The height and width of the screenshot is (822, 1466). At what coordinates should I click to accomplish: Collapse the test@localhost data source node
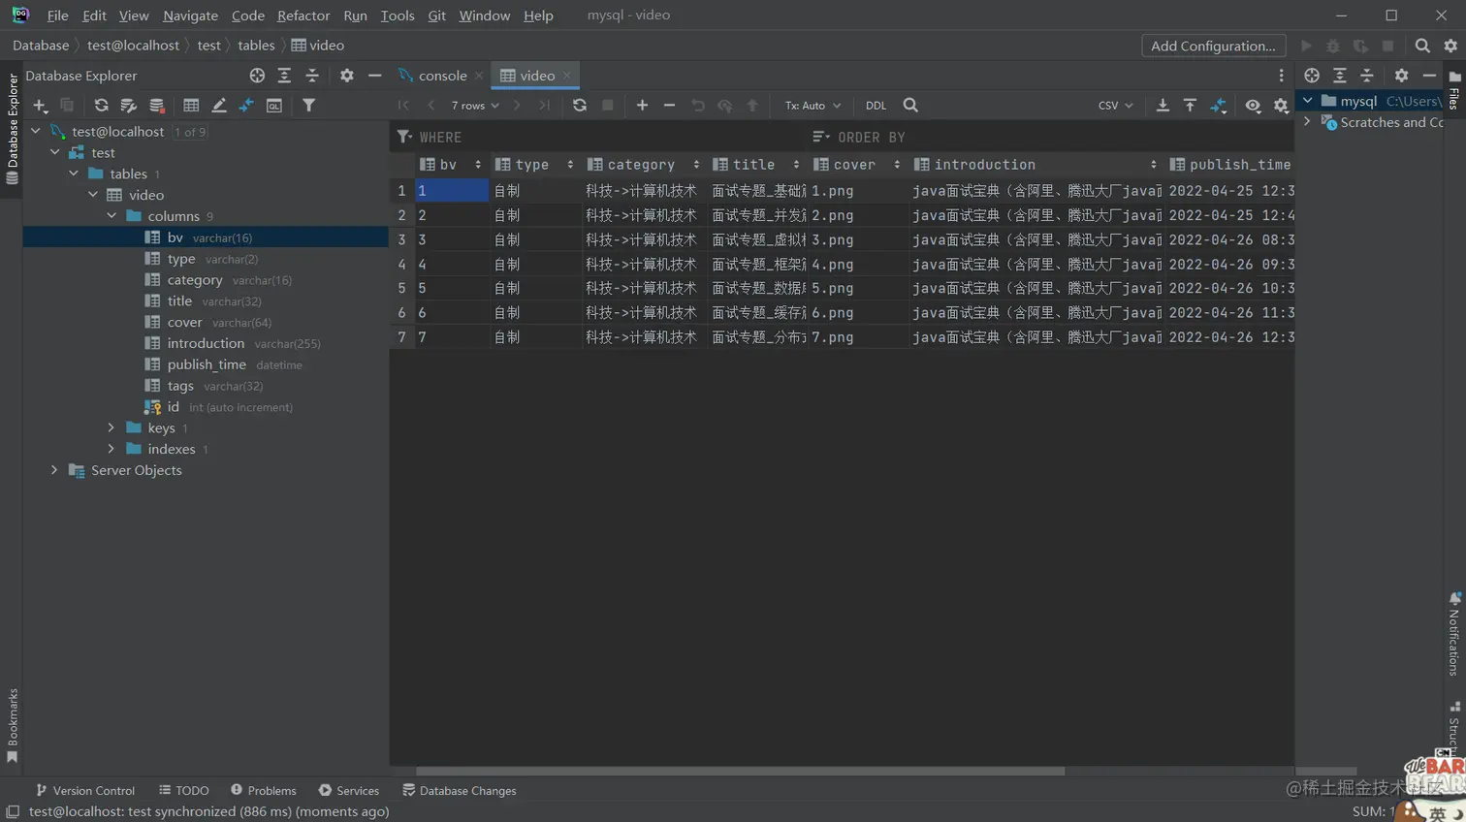36,131
